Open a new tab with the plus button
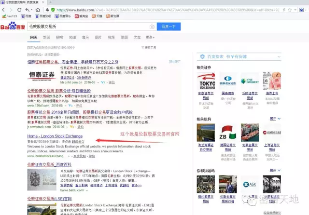Screen dimensions: 309x215 point(51,2)
